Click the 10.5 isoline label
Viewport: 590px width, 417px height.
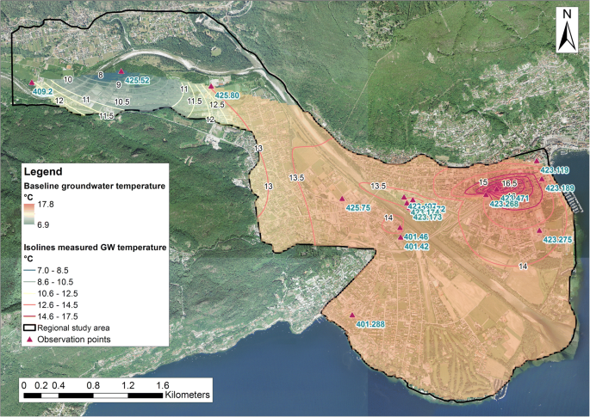pos(122,101)
